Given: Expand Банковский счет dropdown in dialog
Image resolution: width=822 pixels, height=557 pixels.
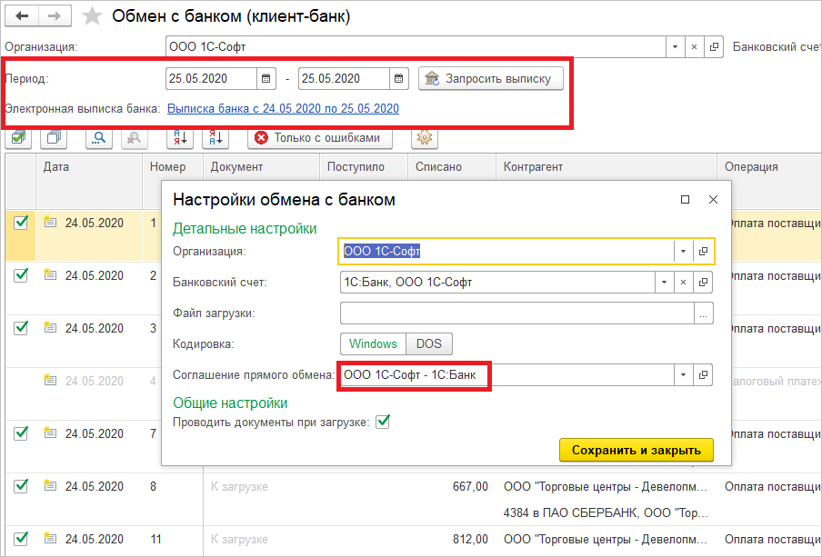Looking at the screenshot, I should click(664, 283).
